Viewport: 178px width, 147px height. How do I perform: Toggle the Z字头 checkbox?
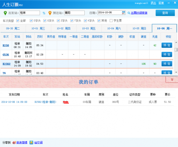(58, 21)
